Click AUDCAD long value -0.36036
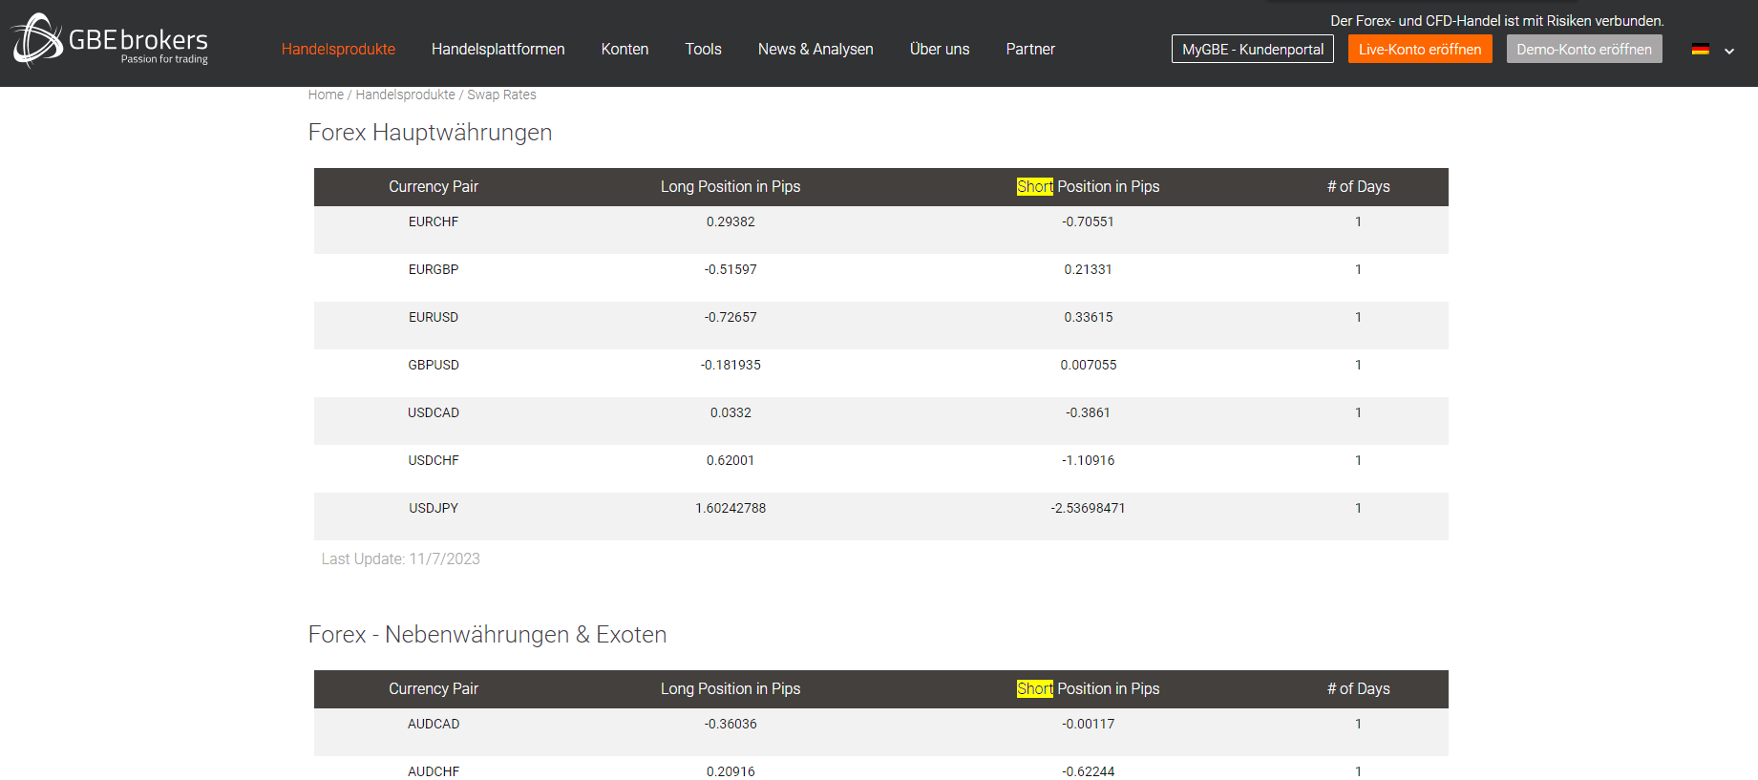Image resolution: width=1758 pixels, height=780 pixels. point(731,724)
